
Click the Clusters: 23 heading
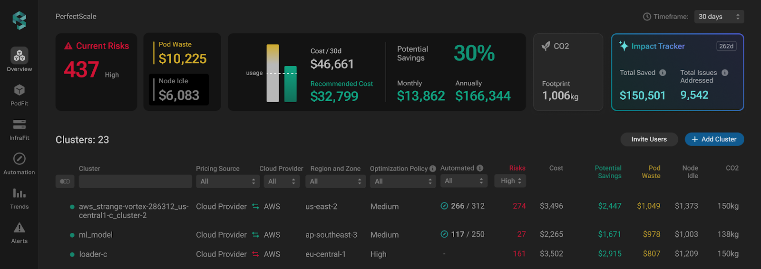[x=82, y=140]
